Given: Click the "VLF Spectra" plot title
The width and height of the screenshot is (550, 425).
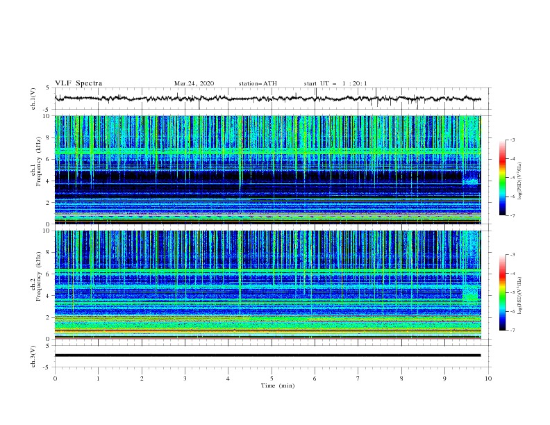Looking at the screenshot, I should (78, 83).
